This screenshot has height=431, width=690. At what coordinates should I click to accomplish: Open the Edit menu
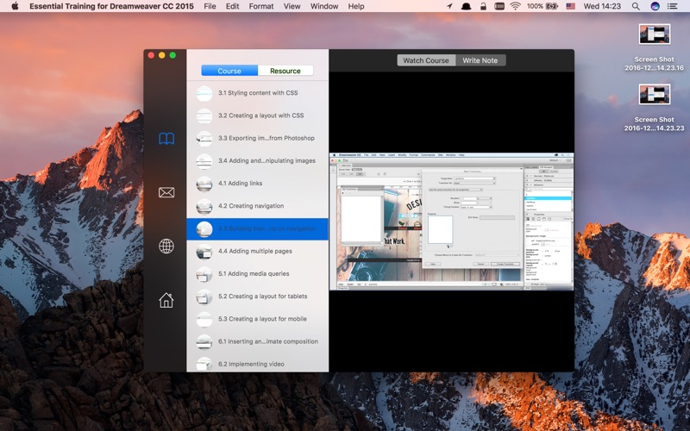(232, 6)
